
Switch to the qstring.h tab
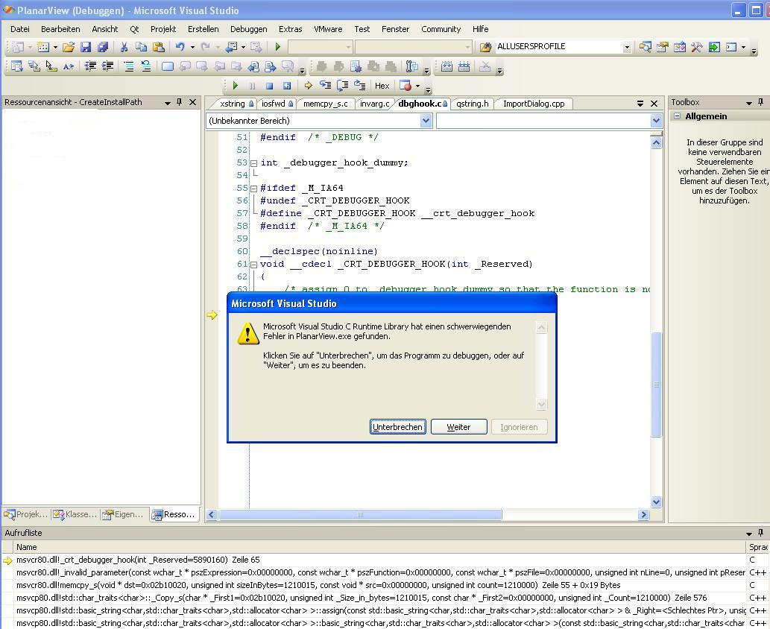click(x=472, y=104)
